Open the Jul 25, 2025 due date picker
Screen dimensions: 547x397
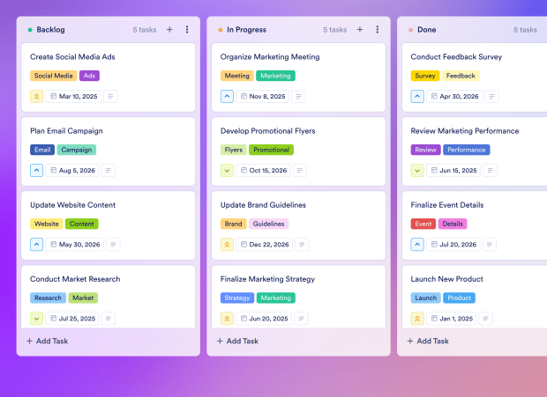tap(72, 319)
